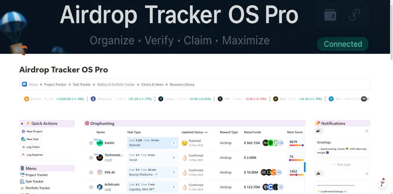Open the Greetings notification card
This screenshot has height=194, width=393.
click(343, 147)
